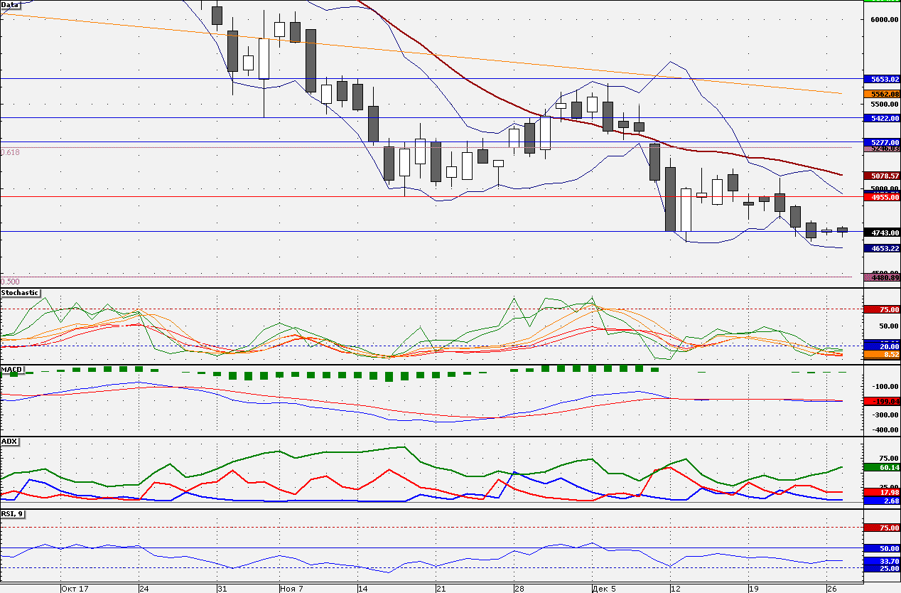Click the 4480.89 Fibonacci price tag

pyautogui.click(x=881, y=278)
